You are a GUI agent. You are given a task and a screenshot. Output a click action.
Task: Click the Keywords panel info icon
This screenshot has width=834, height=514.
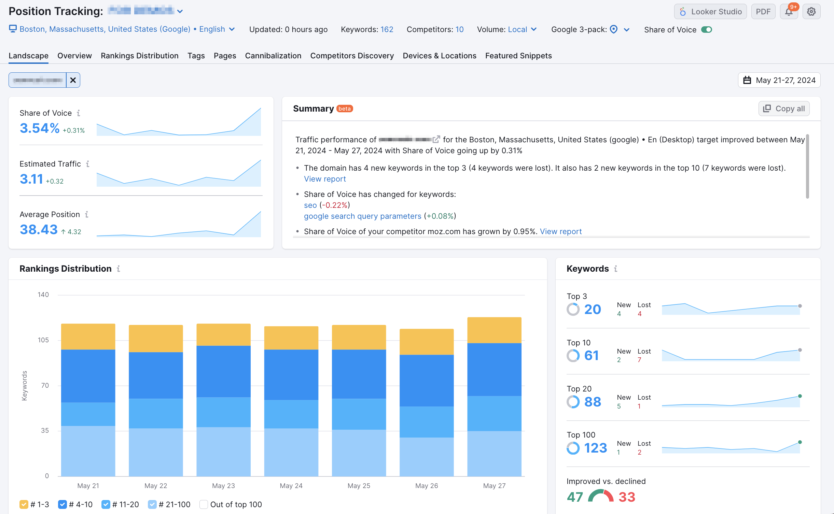pos(615,269)
